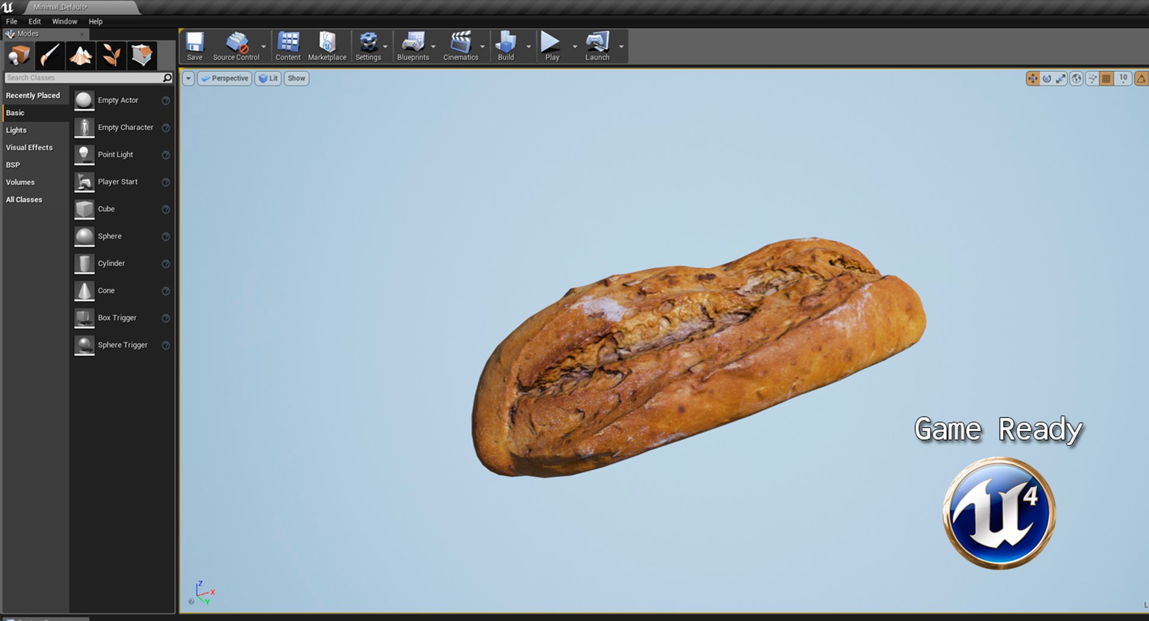
Task: Open the File menu
Action: click(11, 22)
